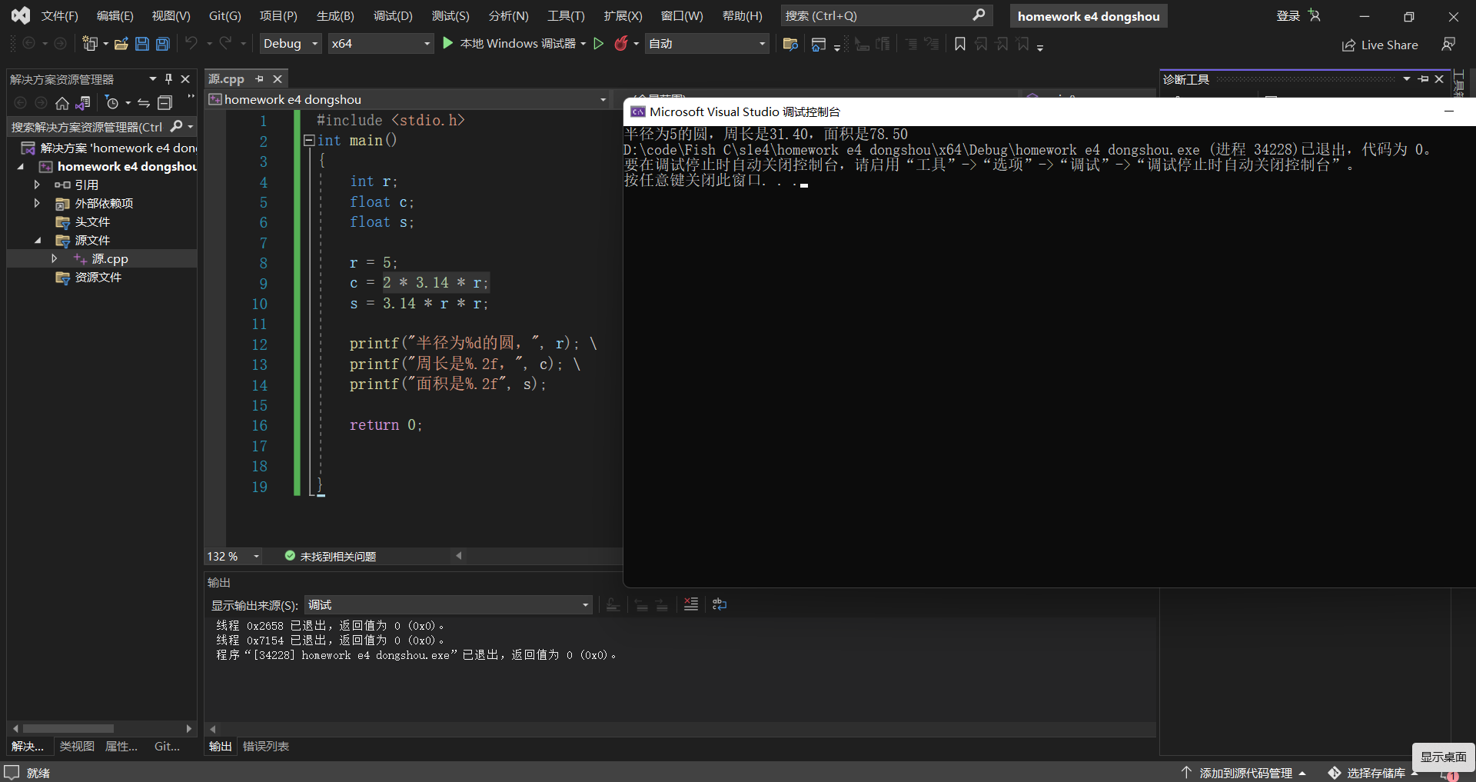This screenshot has width=1476, height=782.
Task: Toggle a bookmark with the bookmark icon
Action: click(x=959, y=44)
